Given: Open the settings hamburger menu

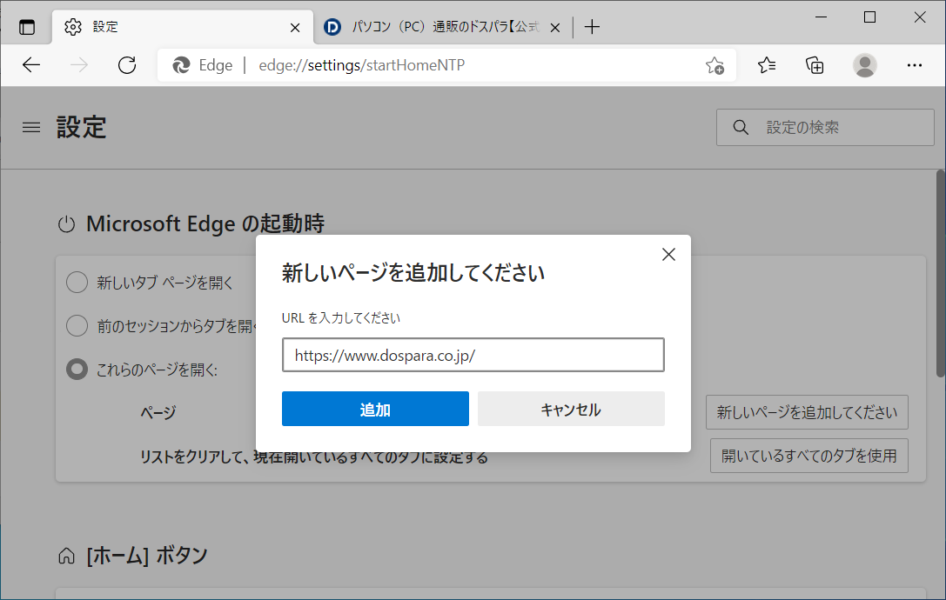Looking at the screenshot, I should point(31,127).
